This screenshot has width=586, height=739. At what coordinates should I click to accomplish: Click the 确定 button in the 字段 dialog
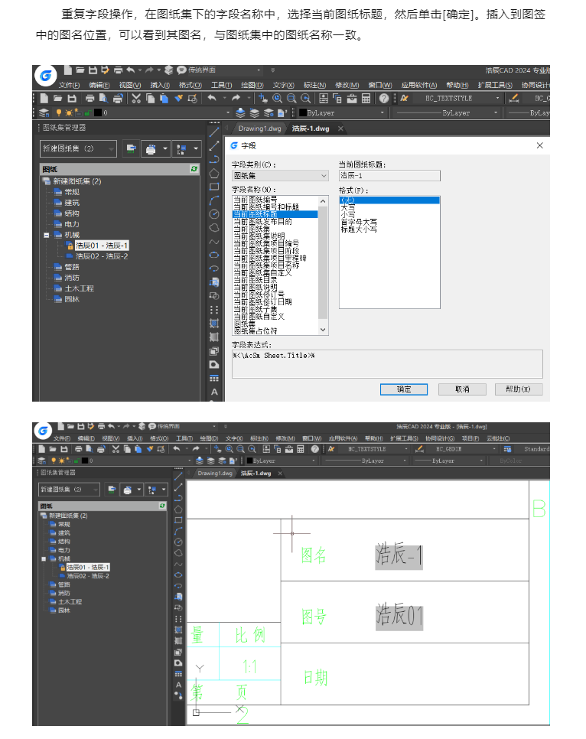click(x=404, y=389)
